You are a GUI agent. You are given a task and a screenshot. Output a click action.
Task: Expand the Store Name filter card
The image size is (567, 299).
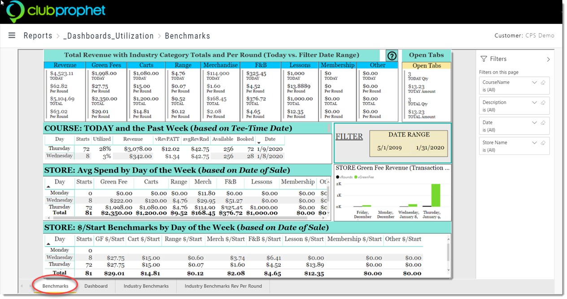534,143
